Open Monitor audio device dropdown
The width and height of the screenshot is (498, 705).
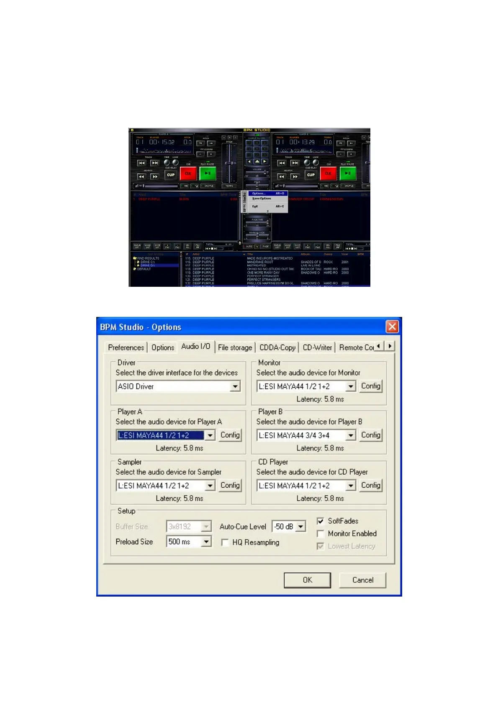pos(351,386)
